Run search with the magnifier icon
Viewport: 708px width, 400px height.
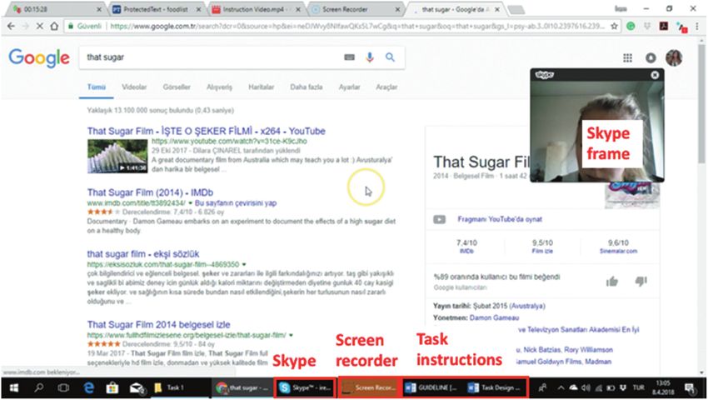pos(390,57)
